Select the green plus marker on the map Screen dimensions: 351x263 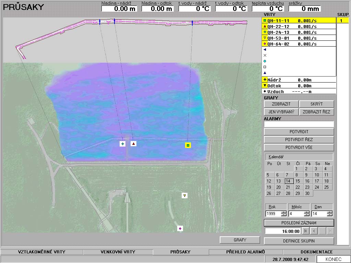pyautogui.click(x=122, y=144)
